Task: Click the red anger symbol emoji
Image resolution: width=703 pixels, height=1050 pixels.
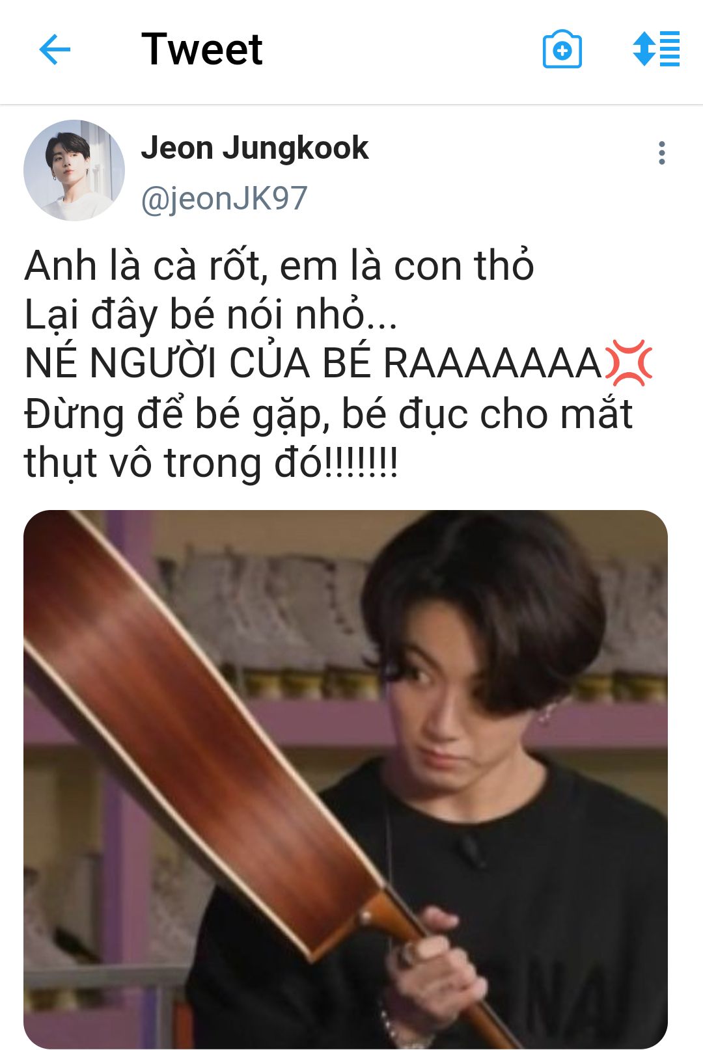Action: point(628,363)
